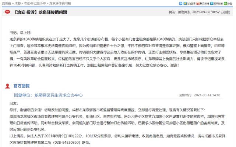Click the red person icon beside 官方回复
Screen dimensions: 236x147
click(x=7, y=86)
